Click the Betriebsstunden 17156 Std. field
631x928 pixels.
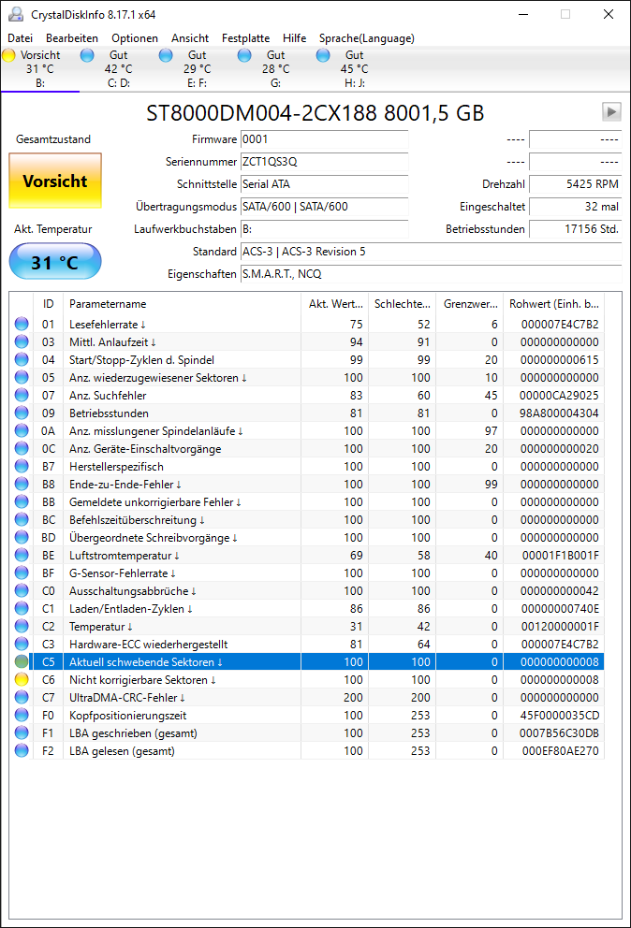click(x=575, y=229)
